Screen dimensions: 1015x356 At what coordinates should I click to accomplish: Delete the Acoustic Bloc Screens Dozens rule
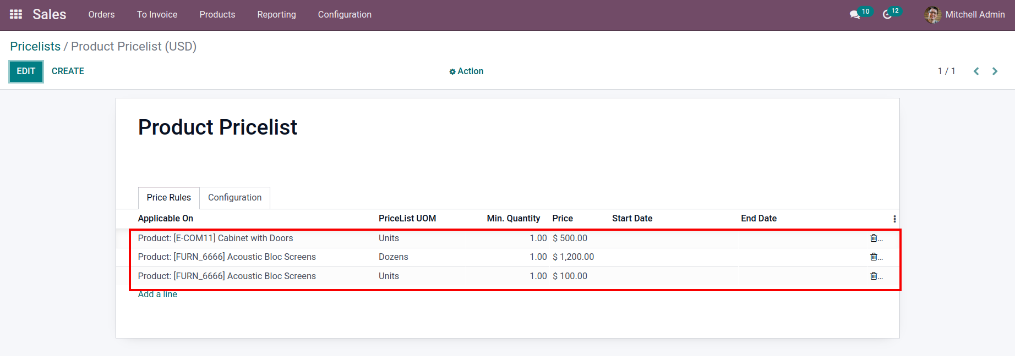click(x=874, y=257)
